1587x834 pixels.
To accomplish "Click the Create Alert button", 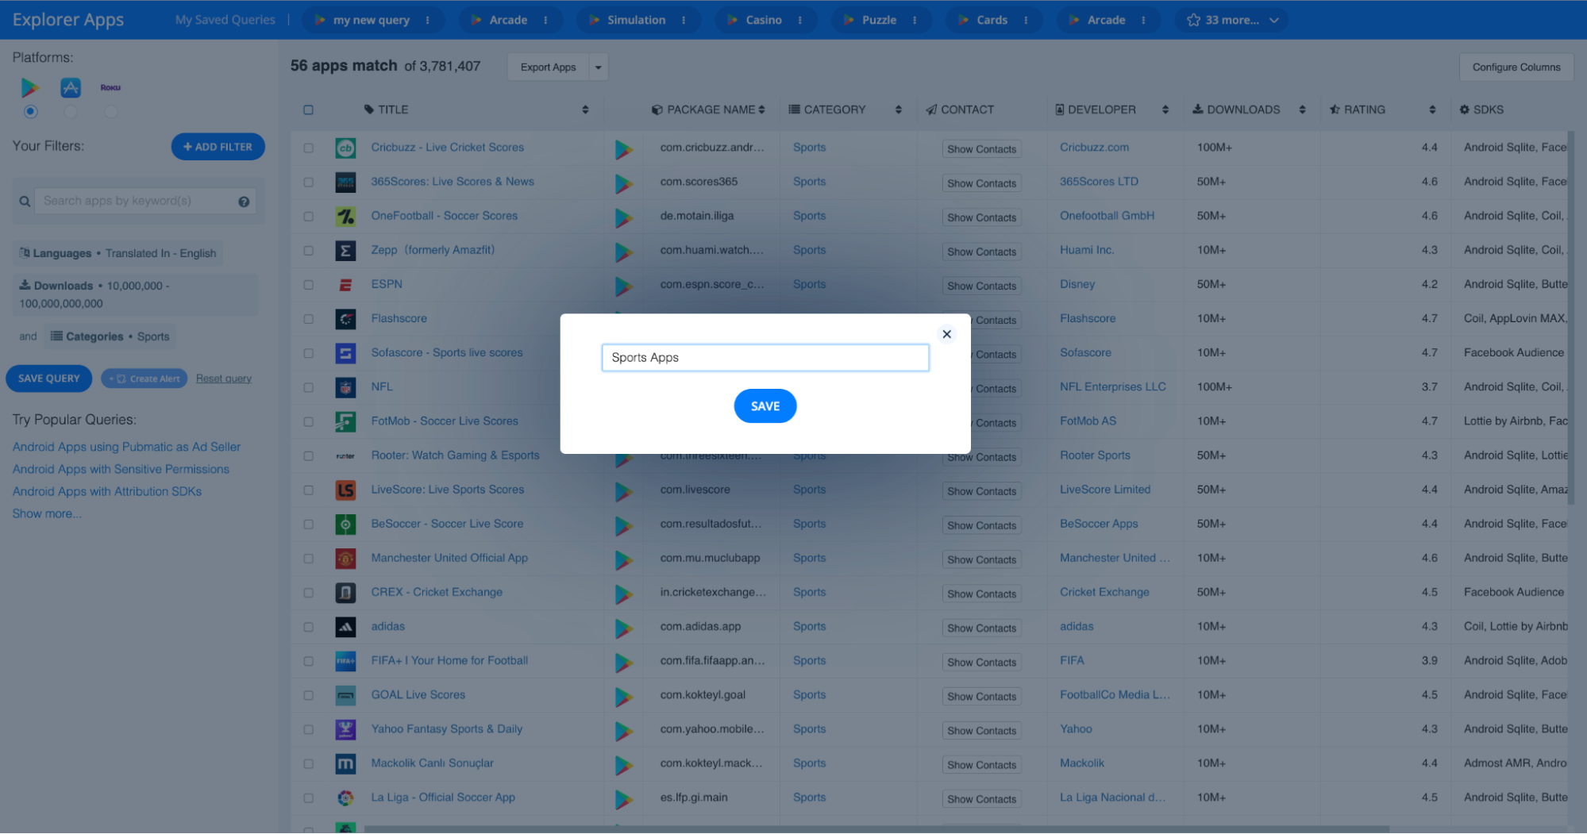I will 144,379.
